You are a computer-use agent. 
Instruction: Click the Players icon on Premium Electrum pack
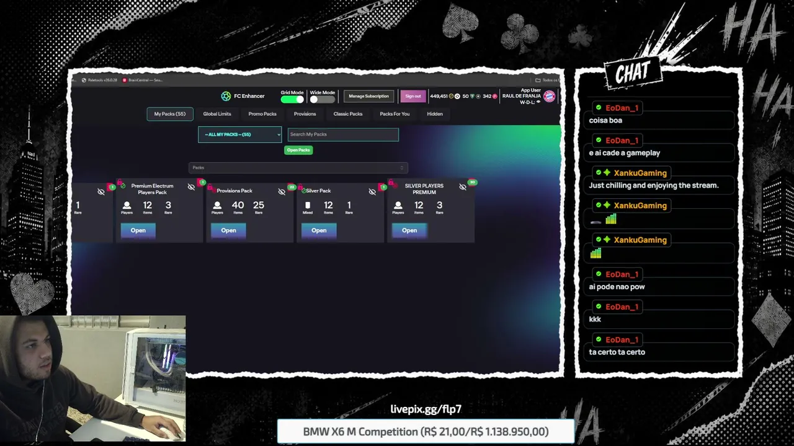(x=127, y=205)
